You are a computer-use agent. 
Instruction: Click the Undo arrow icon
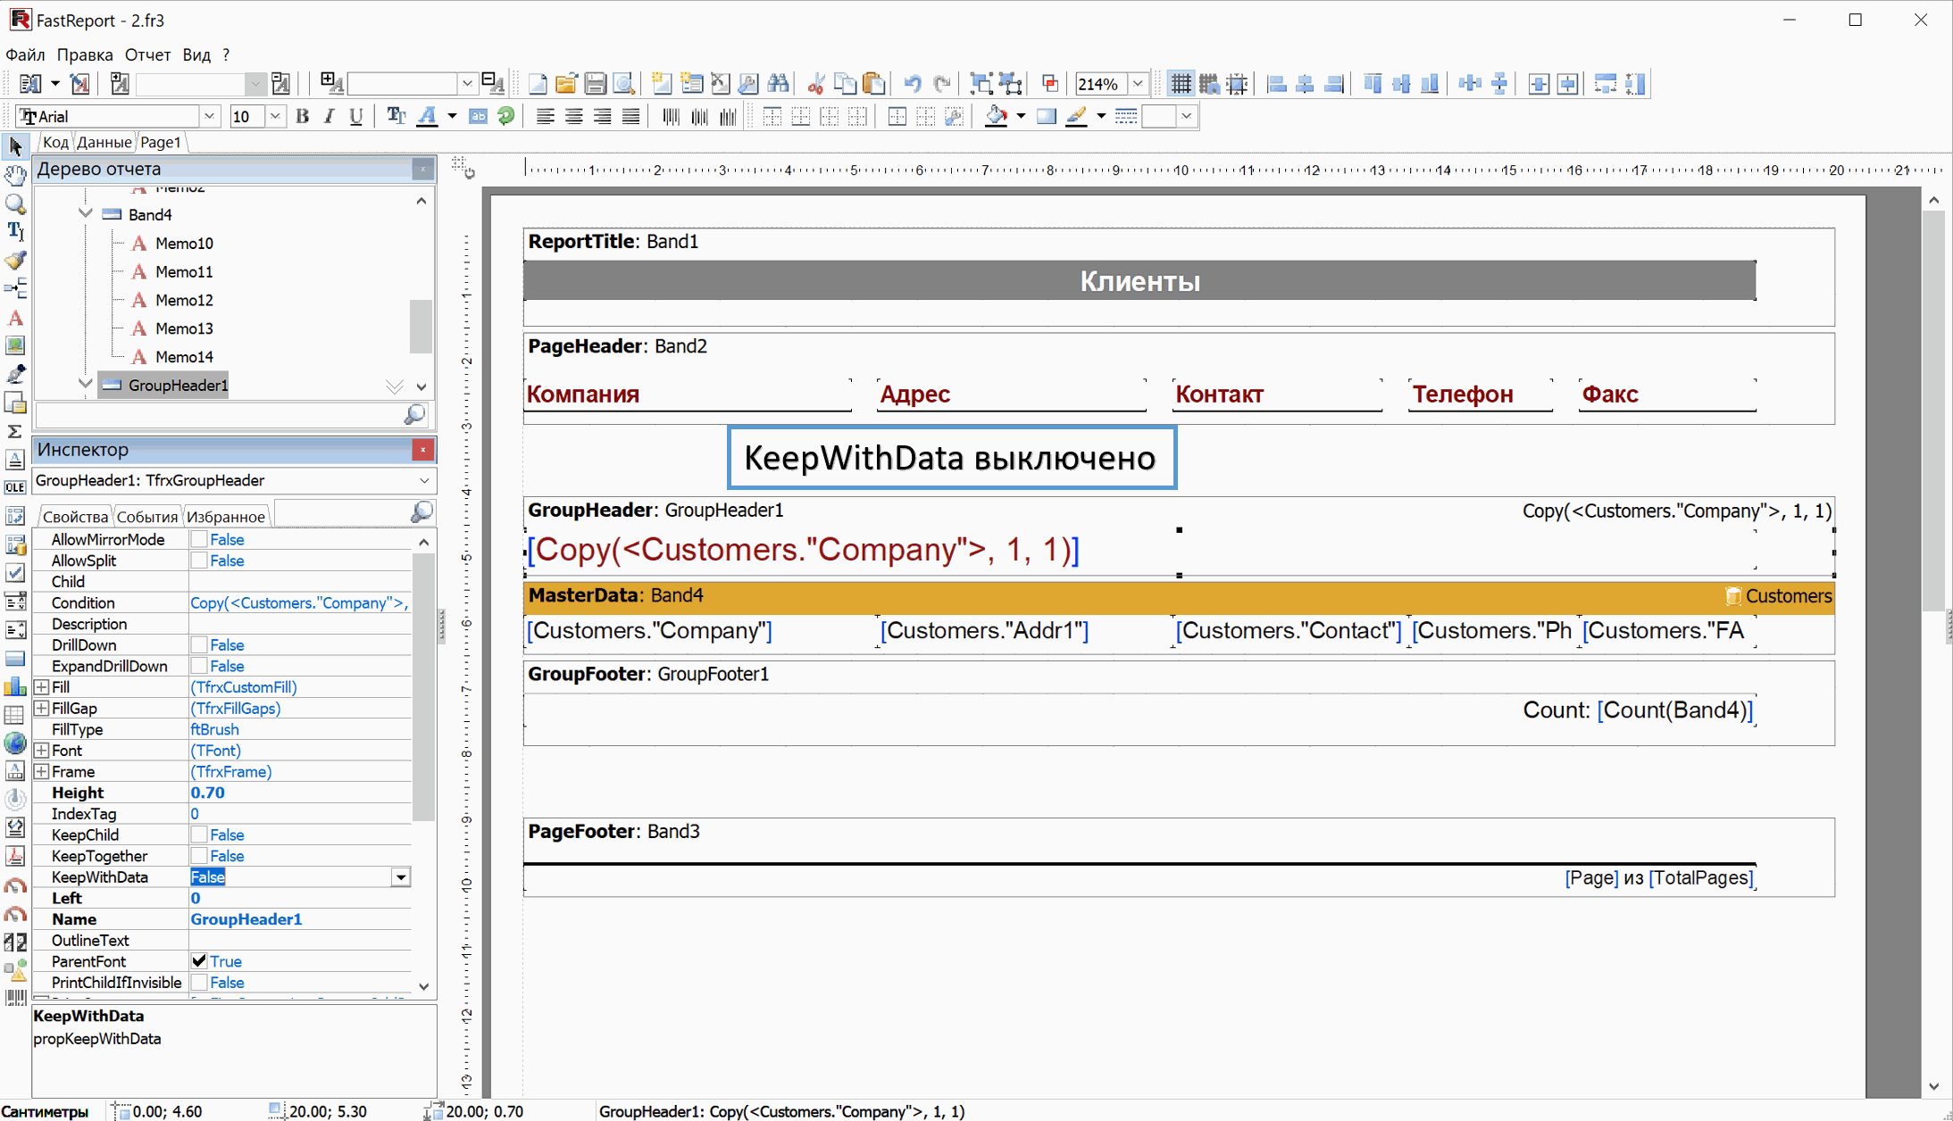click(912, 84)
